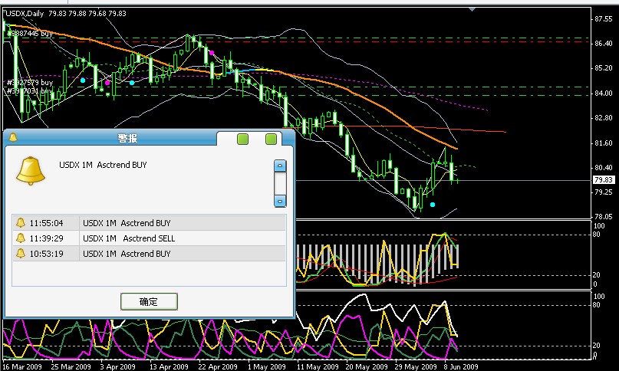Click the right green square title bar button
This screenshot has width=619, height=371.
(x=271, y=139)
